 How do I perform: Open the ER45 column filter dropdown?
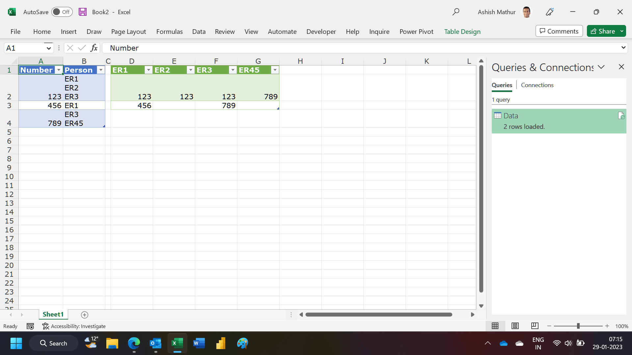click(x=275, y=70)
